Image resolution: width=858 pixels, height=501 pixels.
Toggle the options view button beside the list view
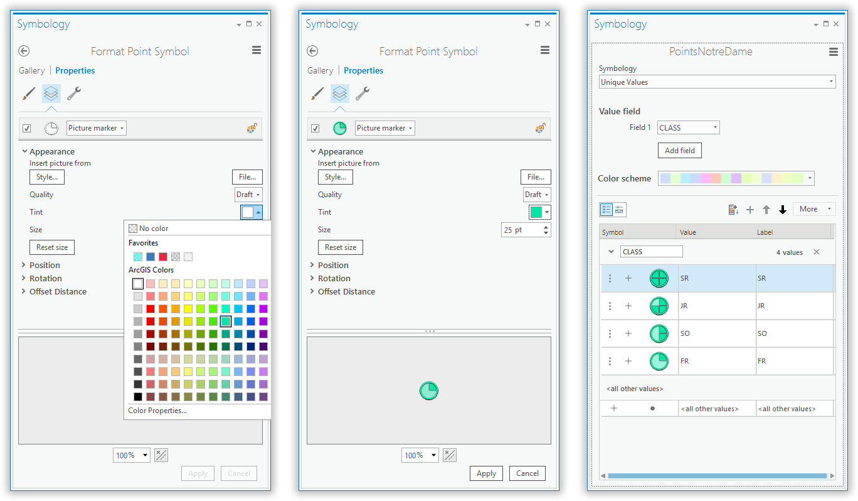click(x=620, y=210)
